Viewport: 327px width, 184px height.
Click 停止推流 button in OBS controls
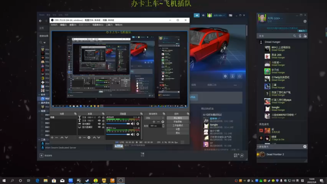[x=178, y=118]
